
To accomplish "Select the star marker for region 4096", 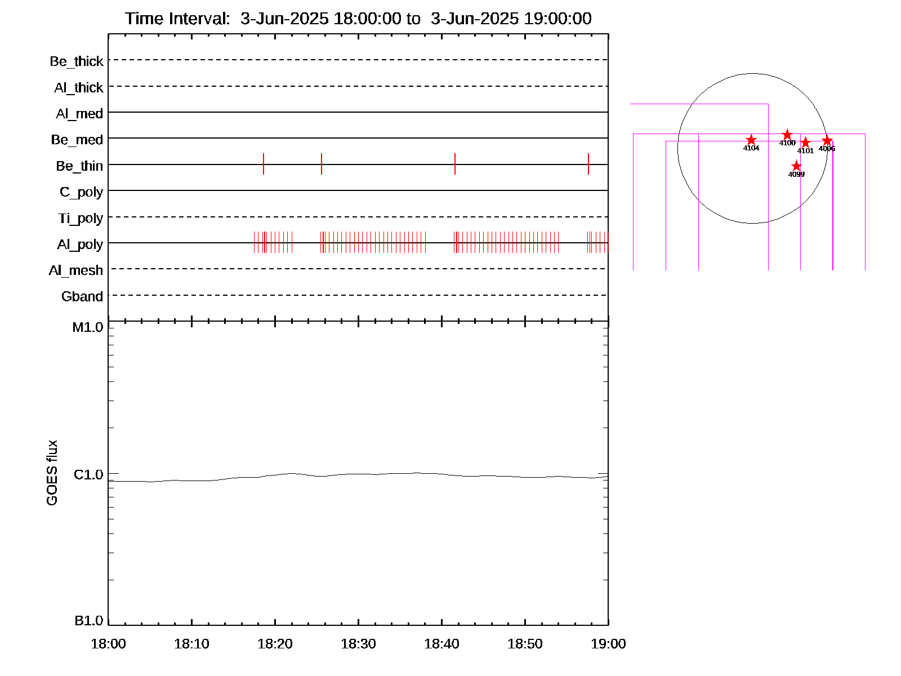I will pyautogui.click(x=827, y=140).
